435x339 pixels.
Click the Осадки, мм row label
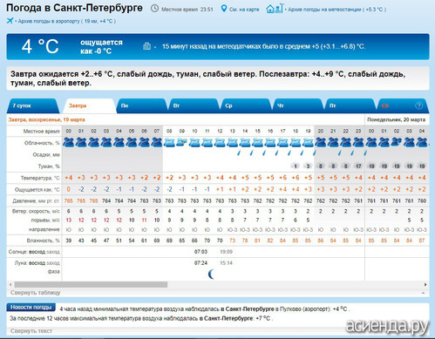pos(46,154)
